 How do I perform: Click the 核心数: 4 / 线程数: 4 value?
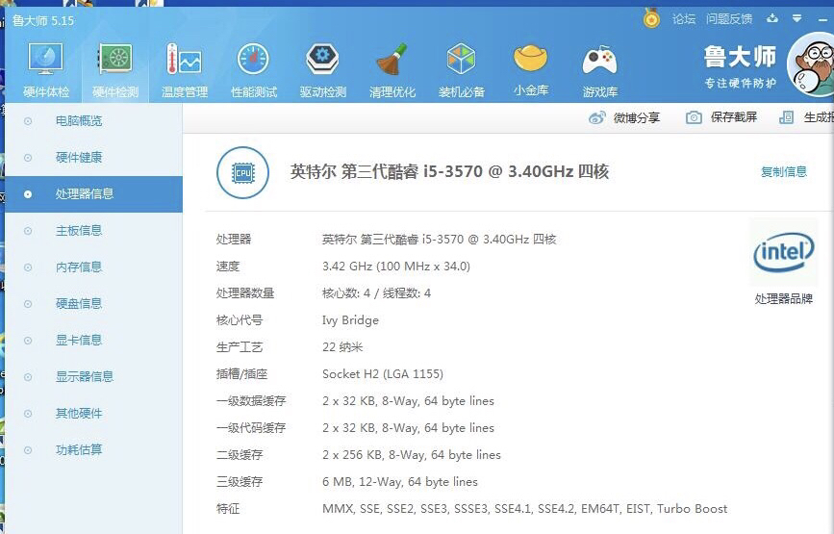coord(376,293)
